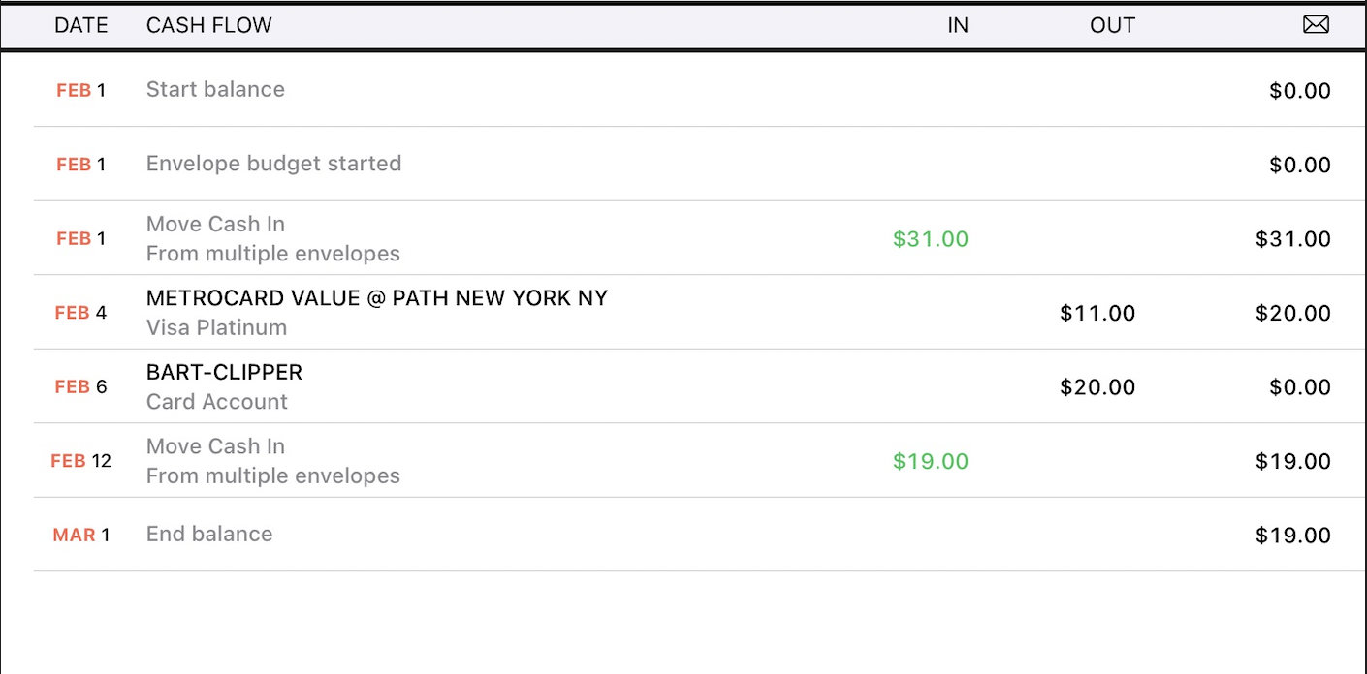Click the FEB 4 date label
This screenshot has width=1367, height=674.
(81, 313)
